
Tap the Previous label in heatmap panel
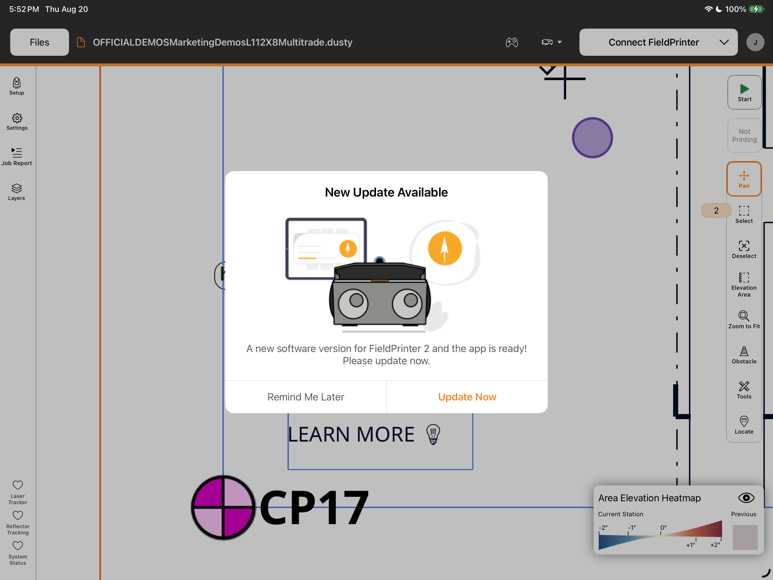click(743, 514)
